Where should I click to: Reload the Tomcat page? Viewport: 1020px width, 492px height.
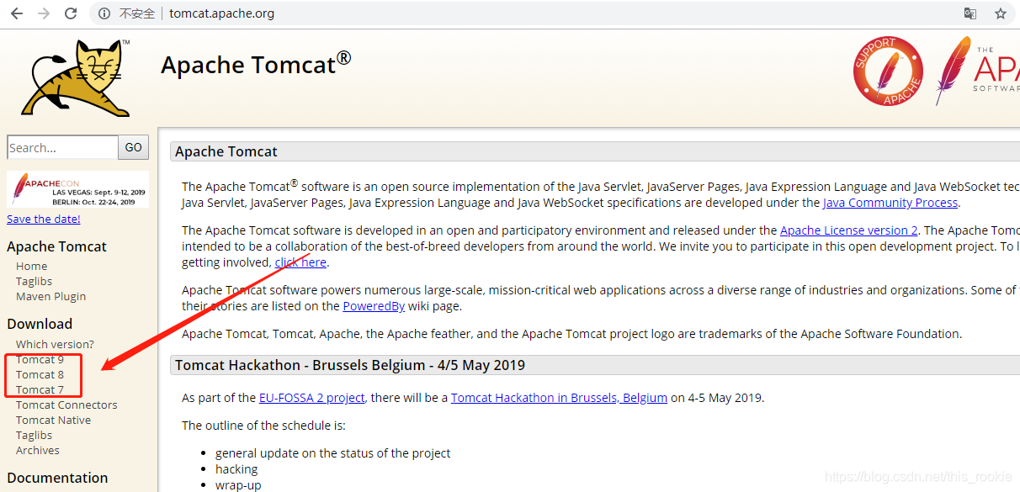[71, 13]
